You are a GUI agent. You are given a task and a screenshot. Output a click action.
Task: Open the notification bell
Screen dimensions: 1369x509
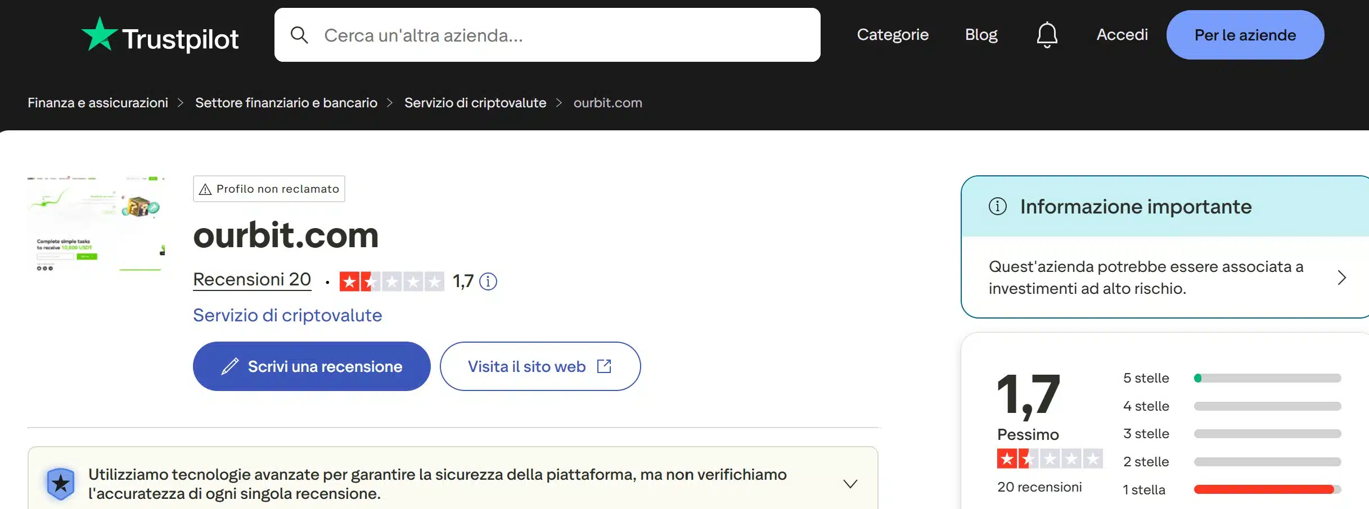click(x=1047, y=34)
